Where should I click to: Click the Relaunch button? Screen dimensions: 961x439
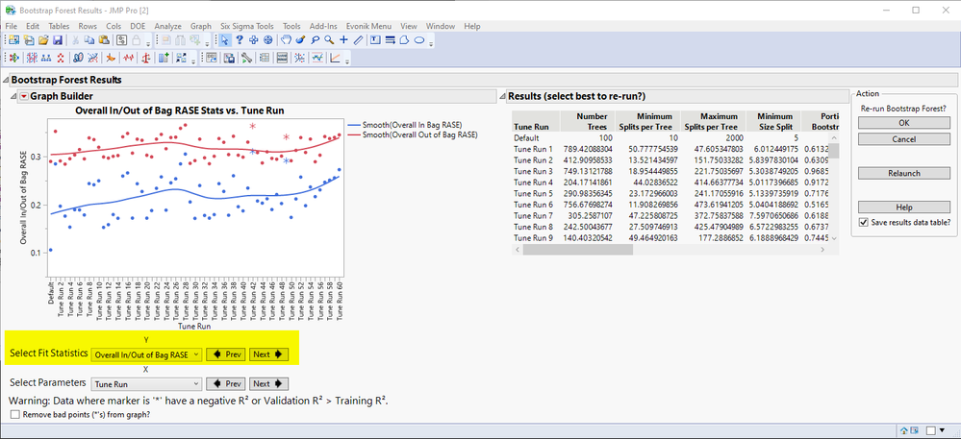(x=904, y=173)
